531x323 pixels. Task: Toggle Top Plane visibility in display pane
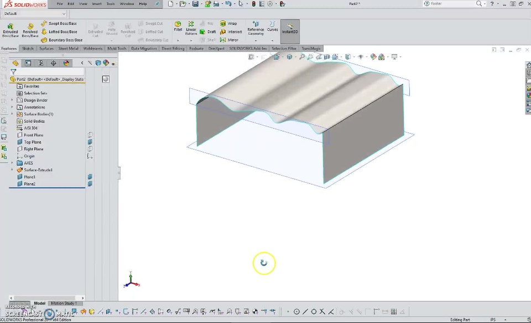coord(90,142)
